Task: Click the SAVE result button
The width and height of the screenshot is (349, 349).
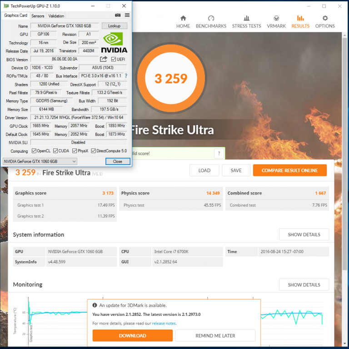Action: (x=236, y=170)
